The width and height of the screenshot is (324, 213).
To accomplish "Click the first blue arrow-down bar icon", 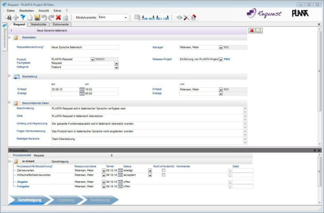I will (145, 17).
